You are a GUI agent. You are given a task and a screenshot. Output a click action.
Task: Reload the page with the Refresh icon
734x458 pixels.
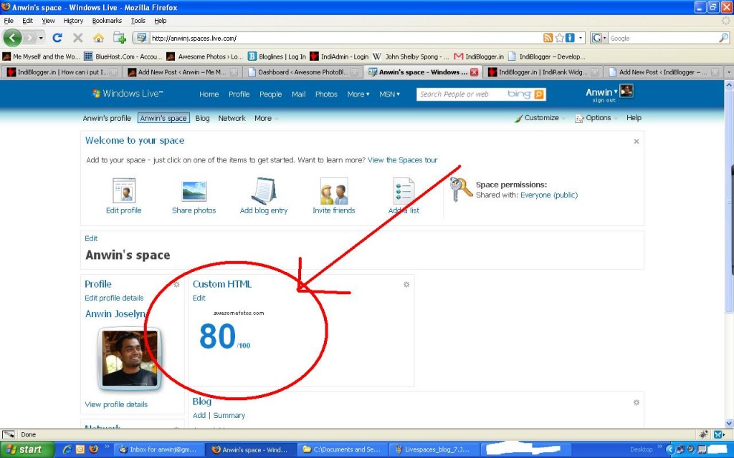click(x=57, y=38)
